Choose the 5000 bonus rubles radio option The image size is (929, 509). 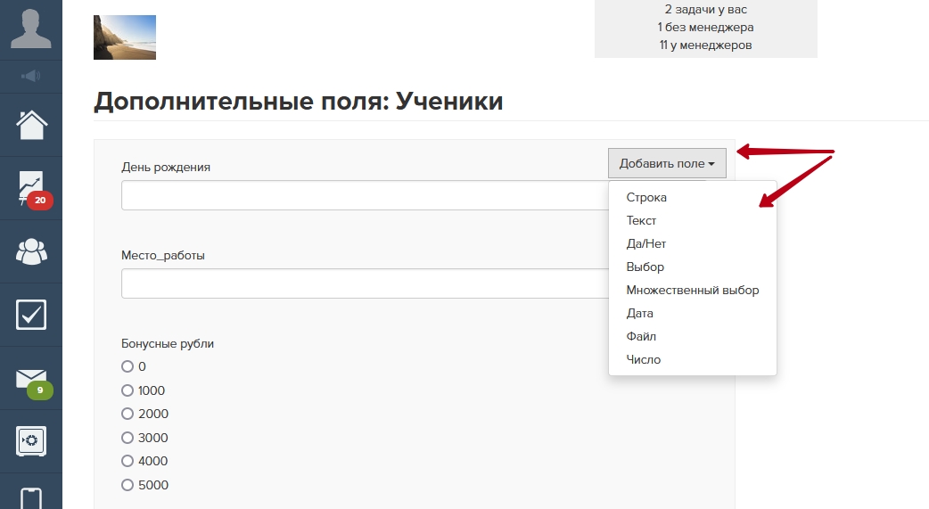pyautogui.click(x=127, y=485)
